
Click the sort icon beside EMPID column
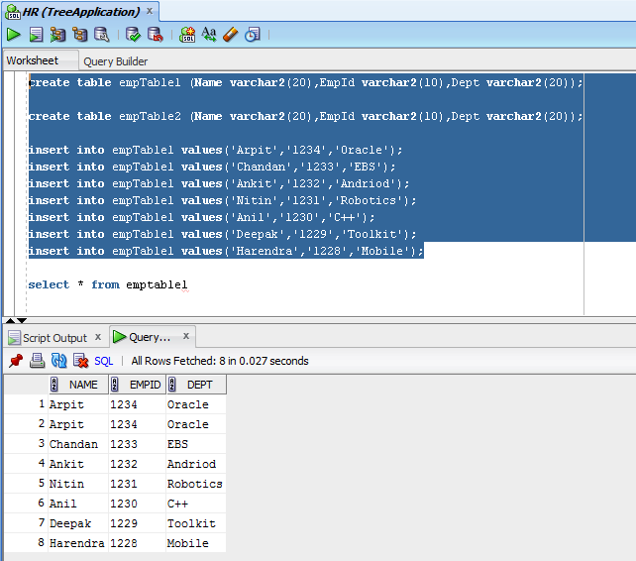115,385
